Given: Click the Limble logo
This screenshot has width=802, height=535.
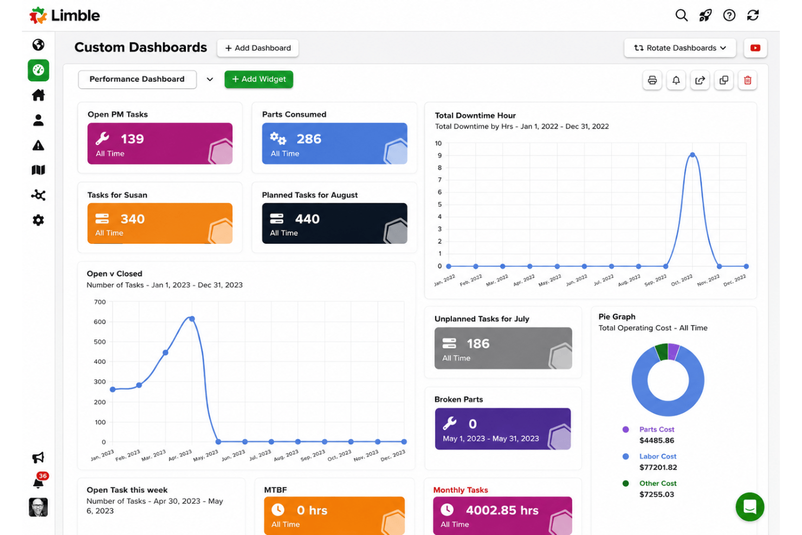Looking at the screenshot, I should (64, 15).
